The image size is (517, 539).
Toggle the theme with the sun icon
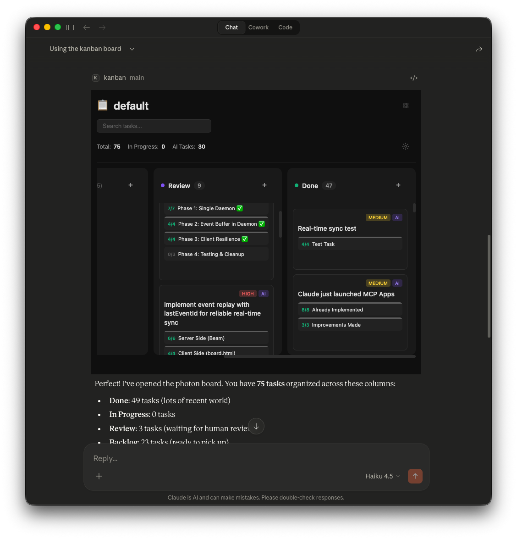click(405, 146)
